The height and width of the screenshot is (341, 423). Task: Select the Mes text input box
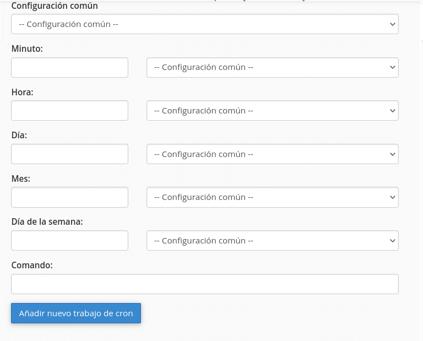[x=69, y=197]
